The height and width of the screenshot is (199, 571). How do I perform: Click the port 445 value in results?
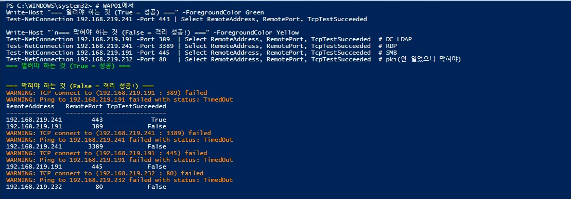(x=97, y=167)
